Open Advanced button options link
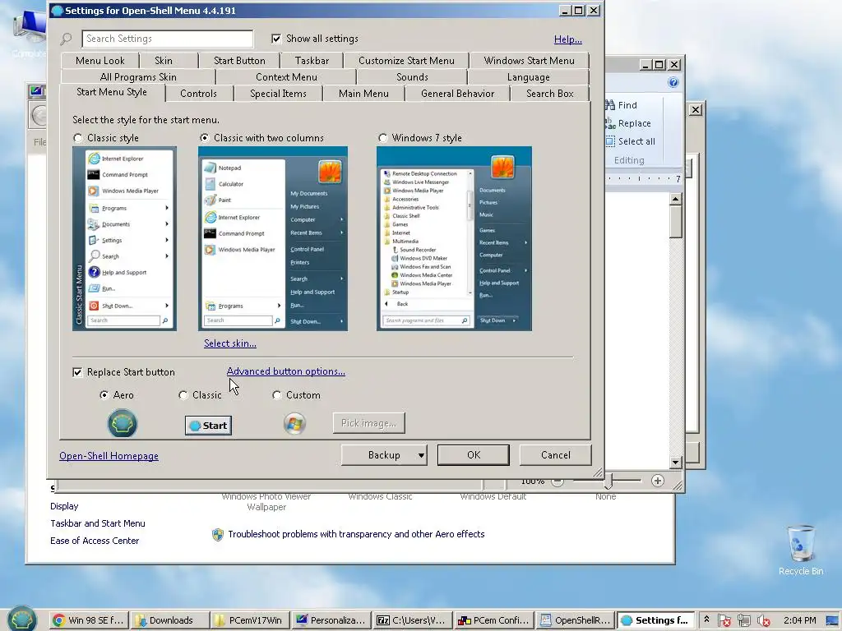 pos(285,371)
